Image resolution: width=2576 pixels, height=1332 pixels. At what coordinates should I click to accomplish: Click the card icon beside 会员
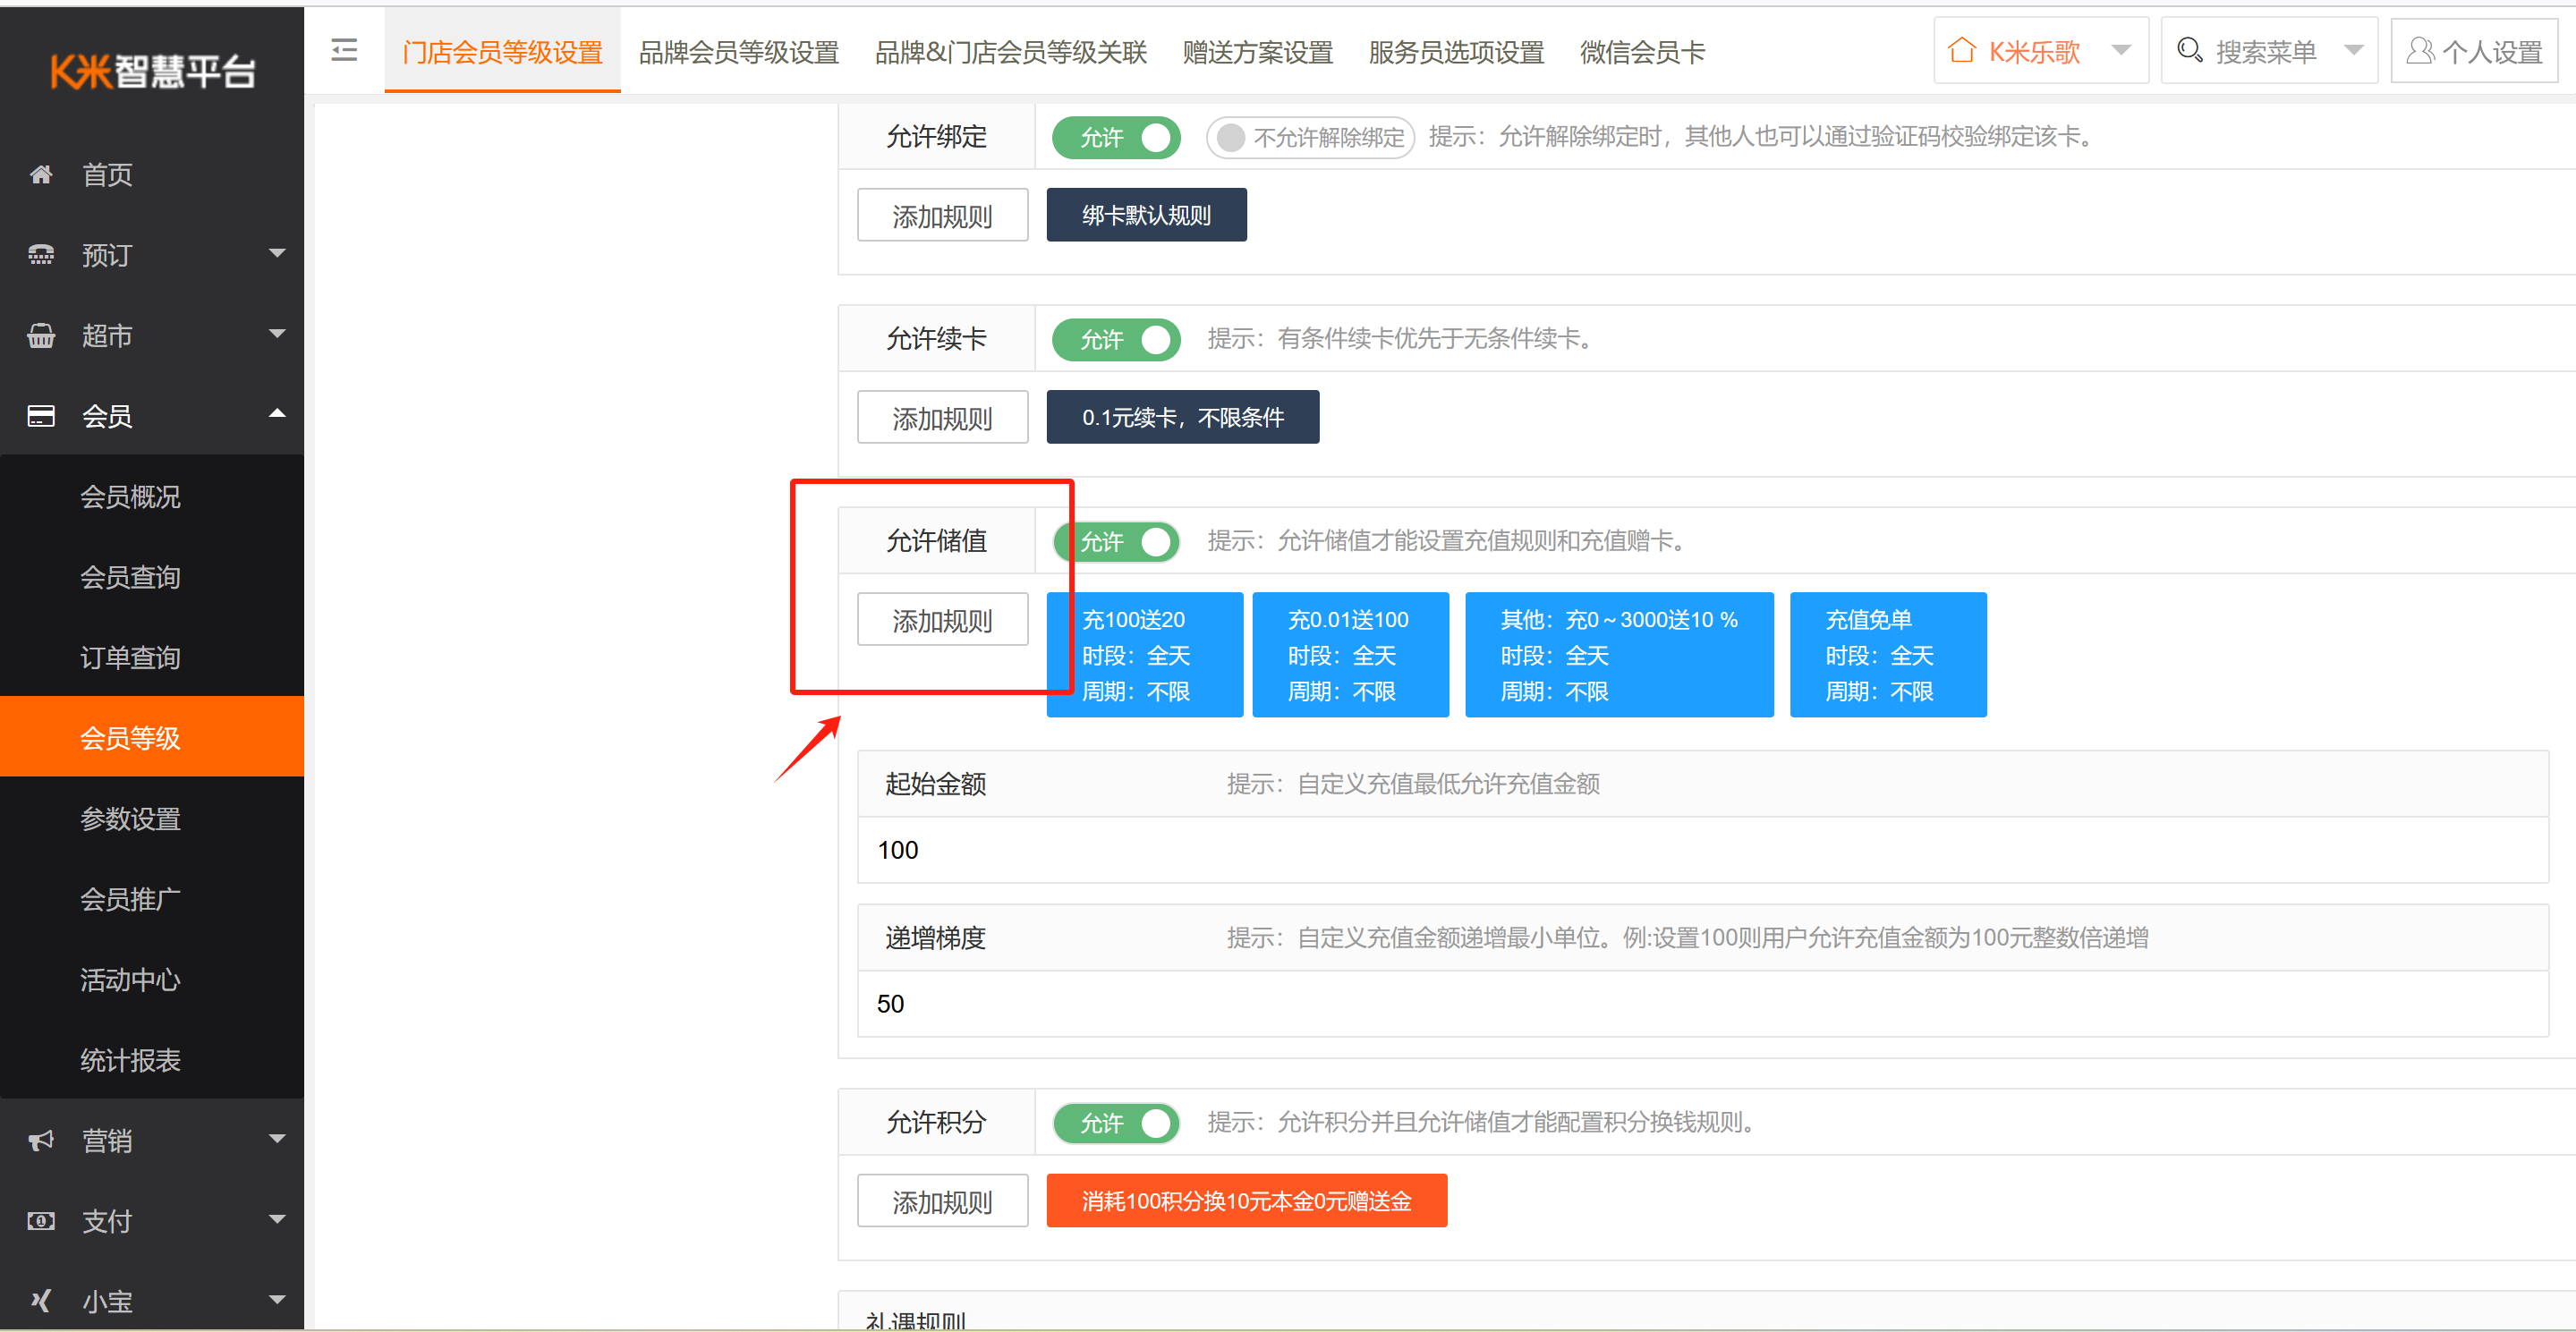pos(41,416)
